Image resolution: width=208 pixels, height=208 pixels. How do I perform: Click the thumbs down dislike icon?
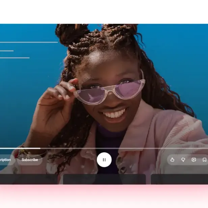pyautogui.click(x=183, y=160)
